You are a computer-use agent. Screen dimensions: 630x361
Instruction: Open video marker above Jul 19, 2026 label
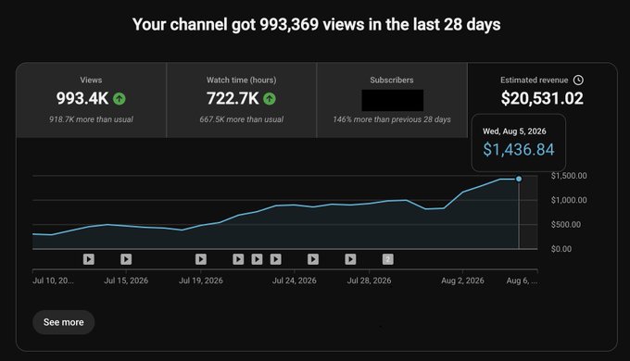click(201, 259)
